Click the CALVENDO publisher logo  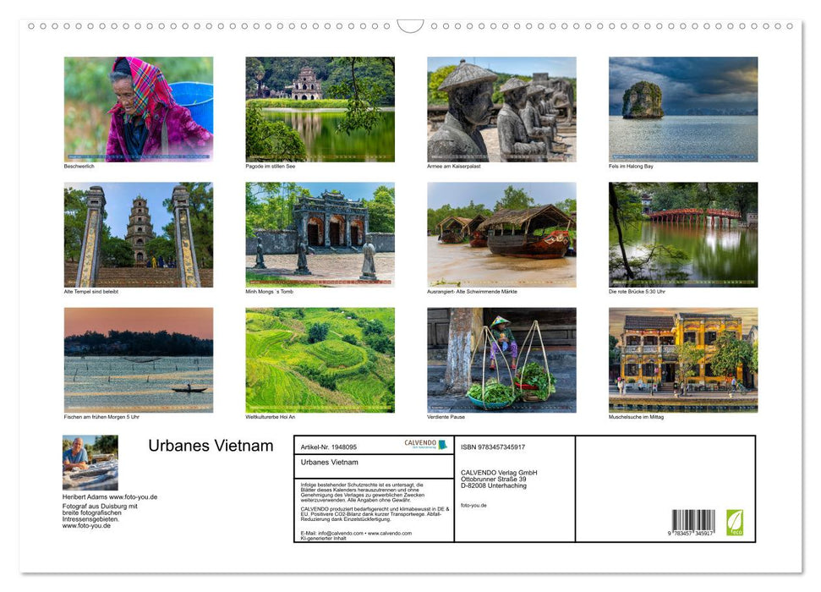[419, 443]
